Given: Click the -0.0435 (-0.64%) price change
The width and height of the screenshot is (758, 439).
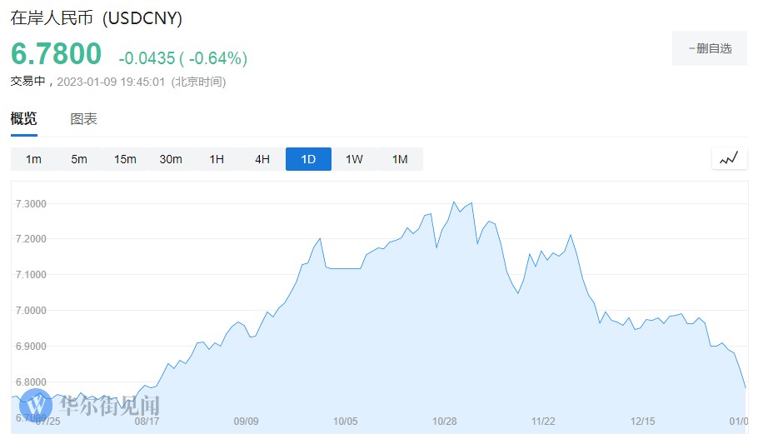Looking at the screenshot, I should click(182, 58).
